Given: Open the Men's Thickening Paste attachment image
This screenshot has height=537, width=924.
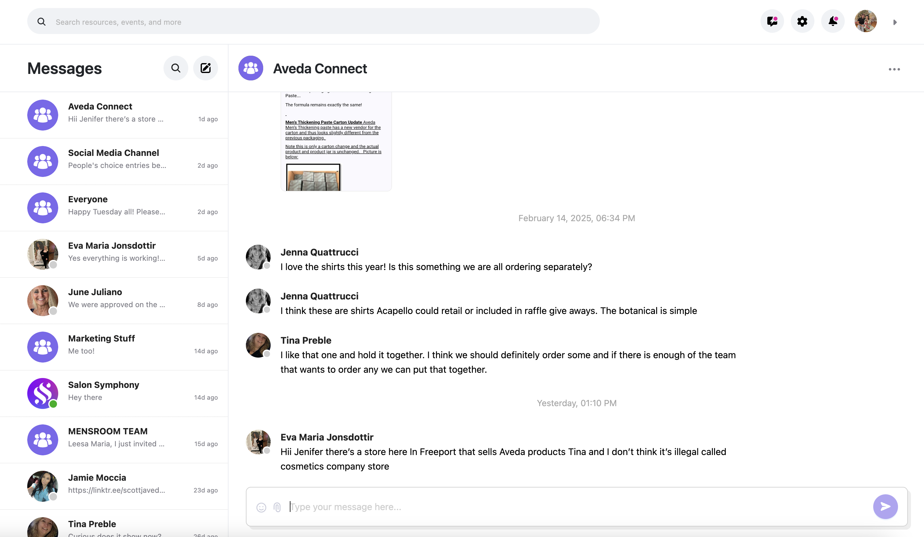Looking at the screenshot, I should (336, 141).
